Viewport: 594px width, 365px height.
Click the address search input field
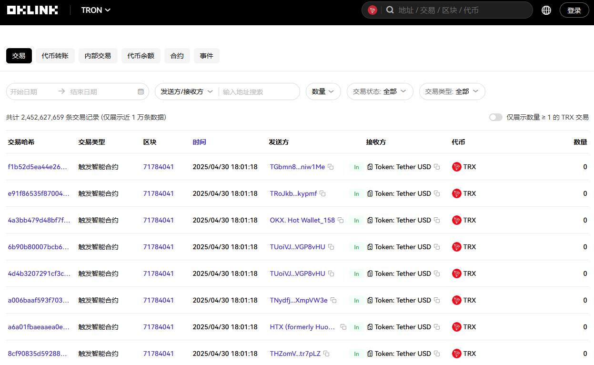click(257, 91)
